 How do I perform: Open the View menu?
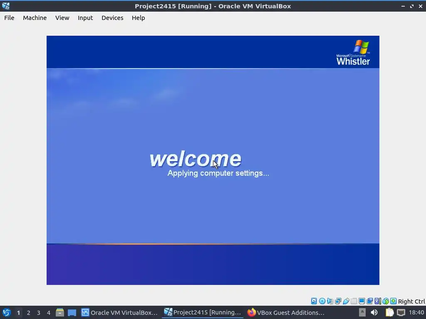point(62,18)
